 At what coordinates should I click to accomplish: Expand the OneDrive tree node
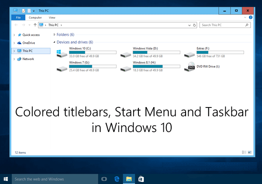pyautogui.click(x=14, y=43)
